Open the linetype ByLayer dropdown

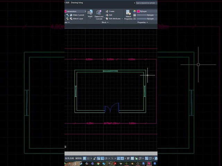pyautogui.click(x=147, y=19)
